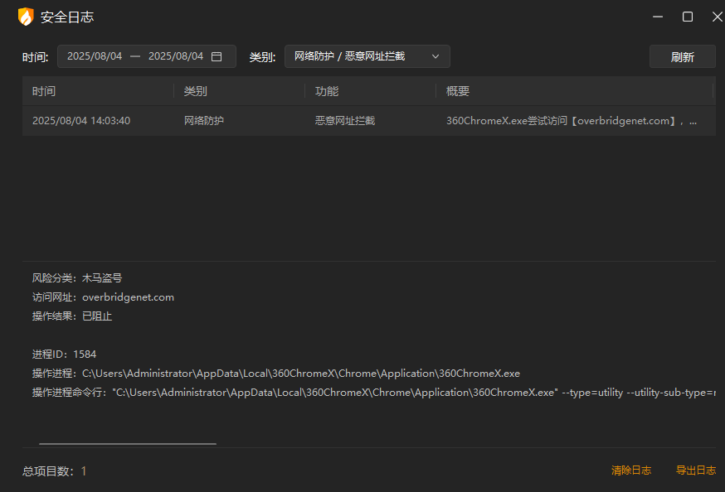725x492 pixels.
Task: Click the 功能 column header
Action: click(327, 91)
